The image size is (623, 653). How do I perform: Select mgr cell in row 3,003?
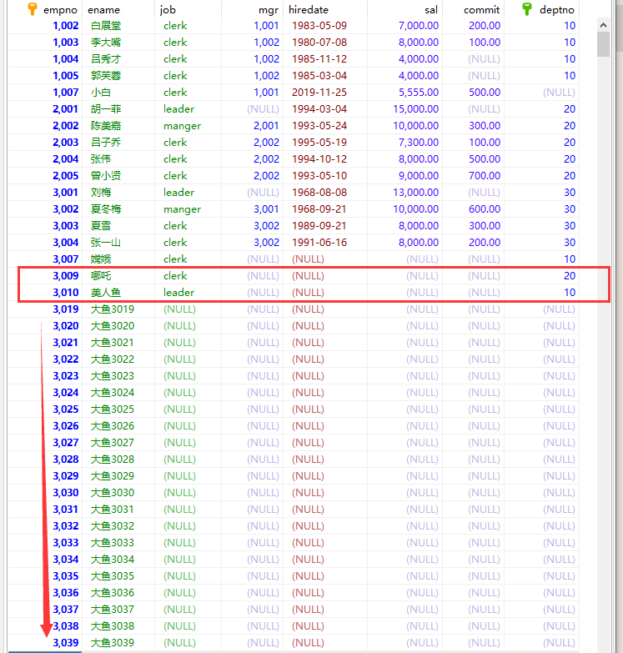click(252, 226)
